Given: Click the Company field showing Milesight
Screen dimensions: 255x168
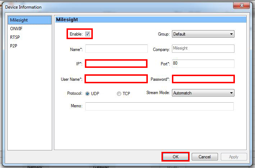Looking at the screenshot, I should point(203,49).
